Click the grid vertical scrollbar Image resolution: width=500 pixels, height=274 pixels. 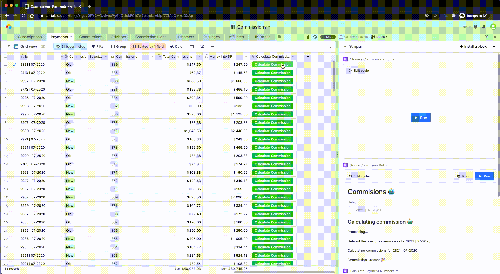(334, 77)
